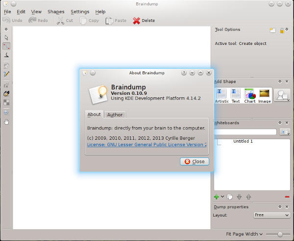This screenshot has height=241, width=294.
Task: Open the GNU Lesser General Public License link
Action: (x=147, y=145)
